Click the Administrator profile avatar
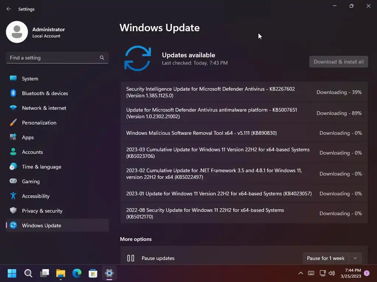 (x=17, y=32)
